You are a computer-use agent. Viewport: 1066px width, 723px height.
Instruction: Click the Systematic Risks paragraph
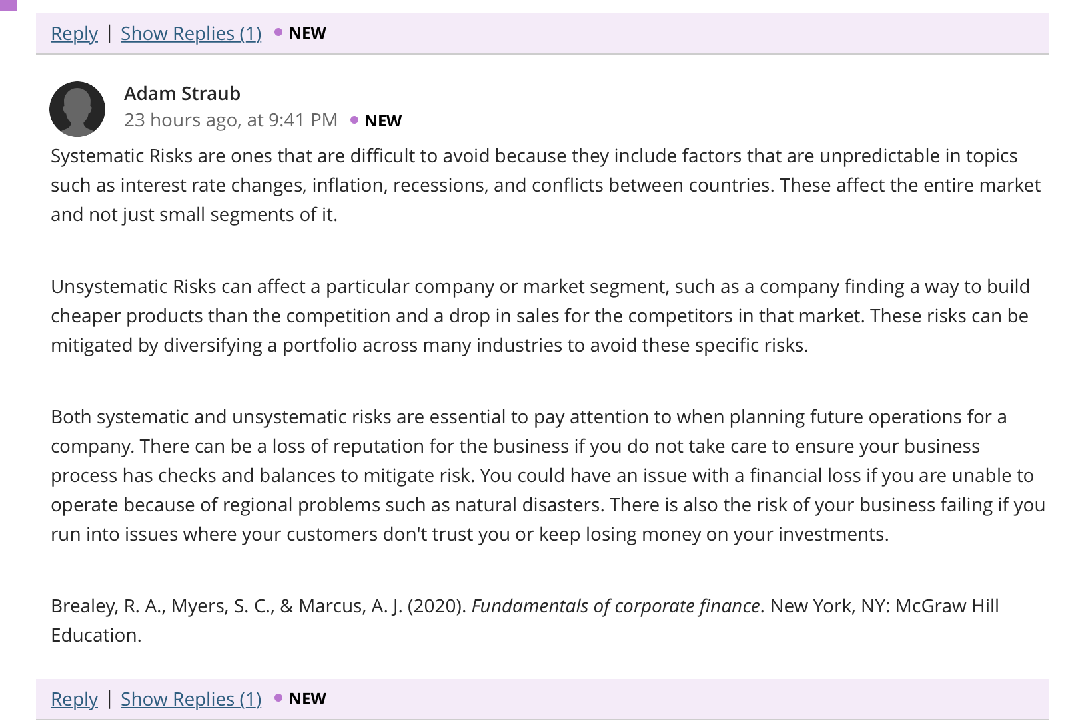[546, 185]
